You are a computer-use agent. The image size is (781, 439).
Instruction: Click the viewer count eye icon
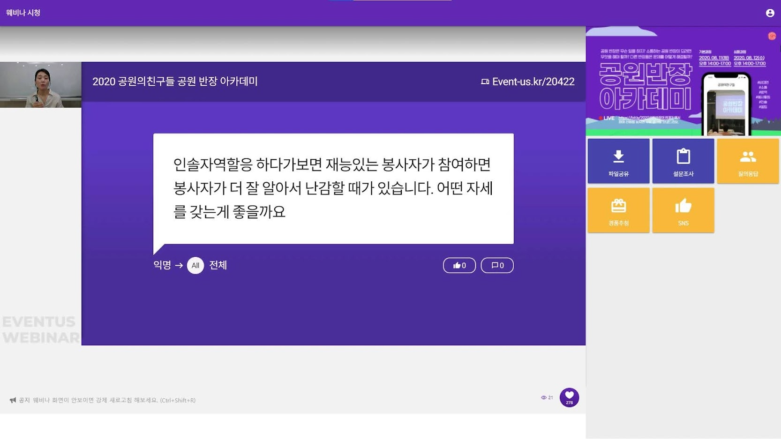544,397
